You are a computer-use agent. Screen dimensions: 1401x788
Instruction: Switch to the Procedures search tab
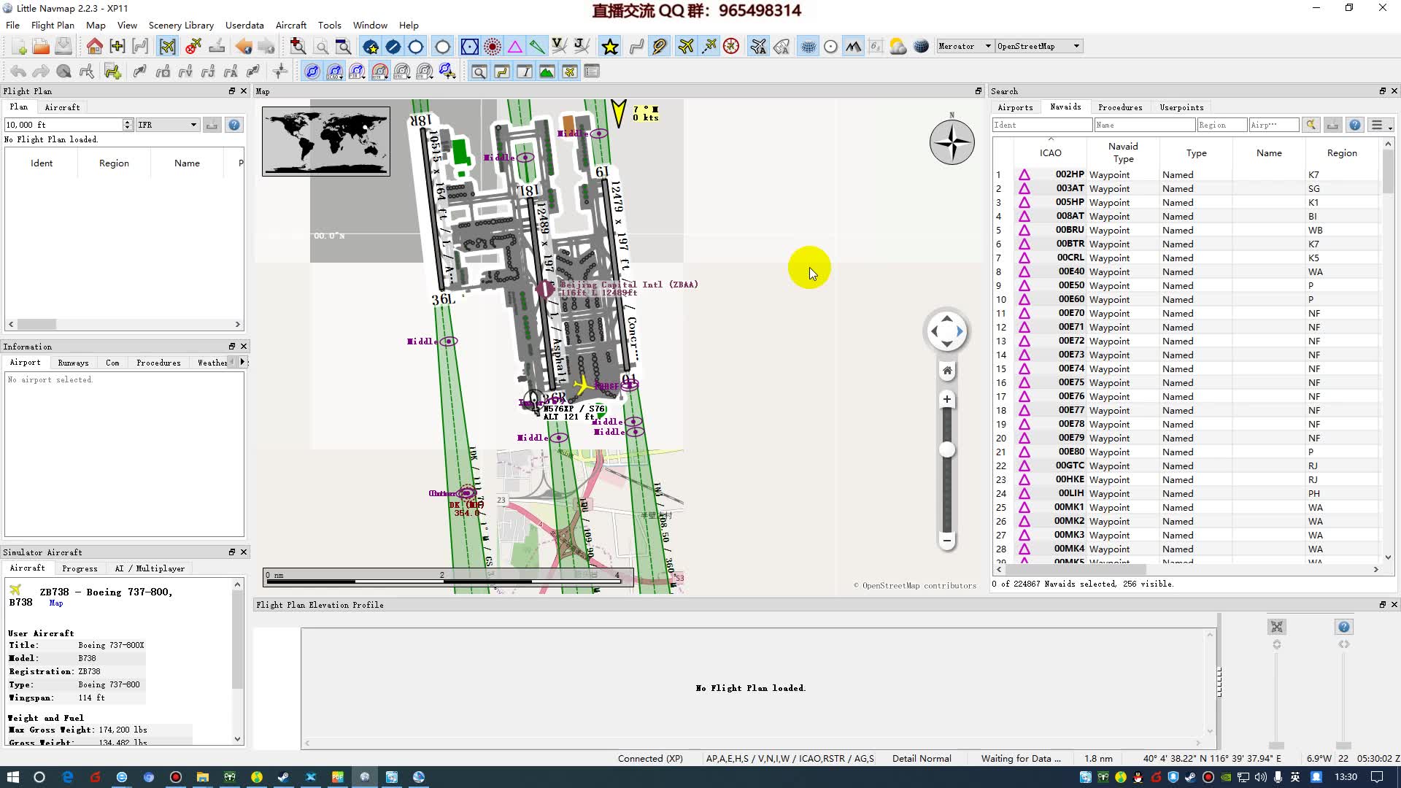click(1119, 107)
